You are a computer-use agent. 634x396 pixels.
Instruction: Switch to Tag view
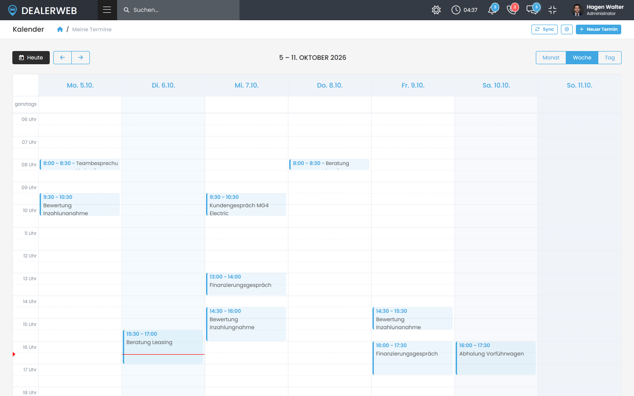click(x=610, y=58)
